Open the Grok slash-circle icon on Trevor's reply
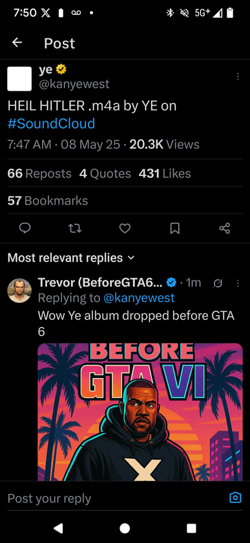This screenshot has height=543, width=250. tap(218, 283)
